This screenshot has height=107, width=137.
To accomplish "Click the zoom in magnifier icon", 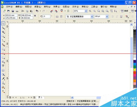I will click(90, 11).
